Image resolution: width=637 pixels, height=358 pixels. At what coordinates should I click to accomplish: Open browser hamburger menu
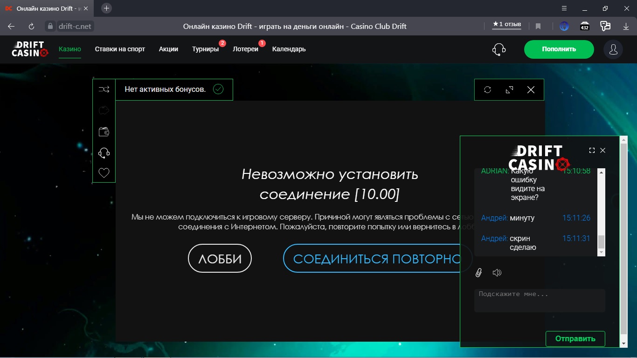[x=564, y=8]
